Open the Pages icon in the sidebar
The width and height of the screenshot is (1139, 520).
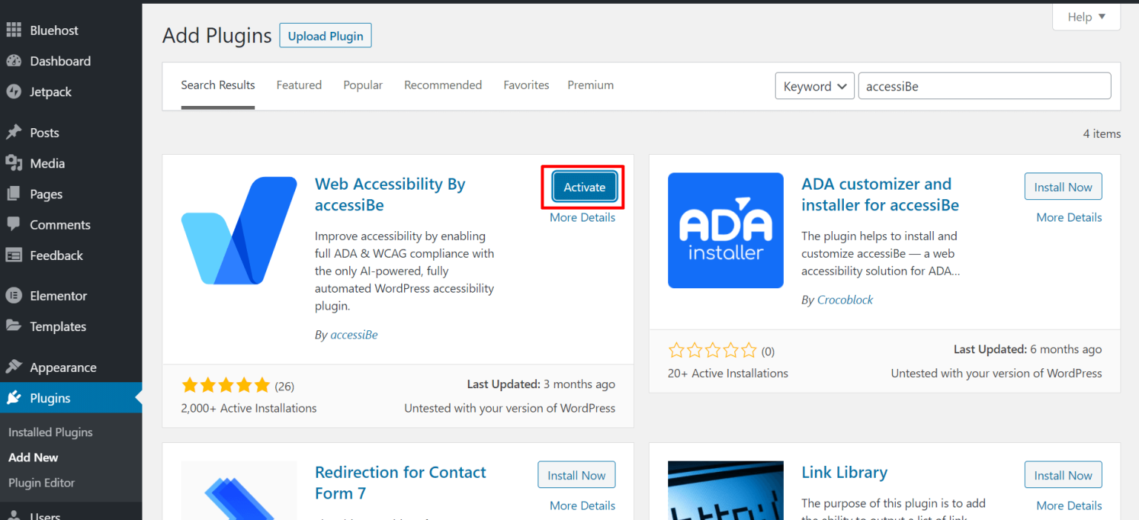point(15,193)
